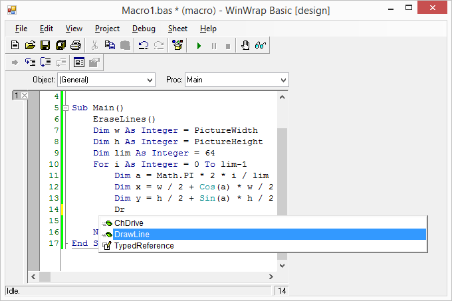Image resolution: width=452 pixels, height=301 pixels.
Task: Open the object browser icon
Action: 177,45
